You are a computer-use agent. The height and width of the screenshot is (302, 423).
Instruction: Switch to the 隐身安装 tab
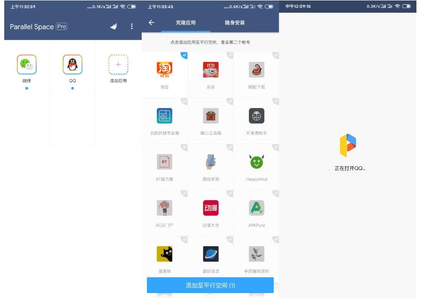pos(235,23)
